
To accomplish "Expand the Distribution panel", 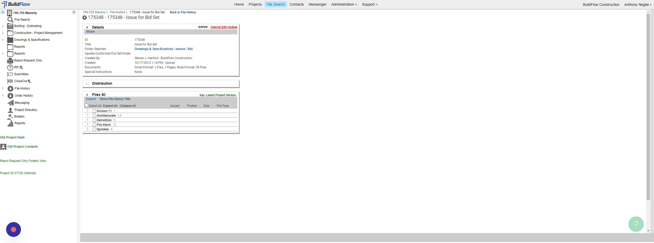I will pos(87,84).
